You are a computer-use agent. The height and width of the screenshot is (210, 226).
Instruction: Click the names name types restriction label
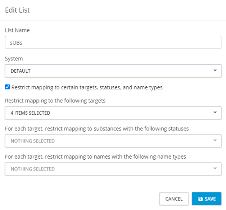pyautogui.click(x=95, y=156)
